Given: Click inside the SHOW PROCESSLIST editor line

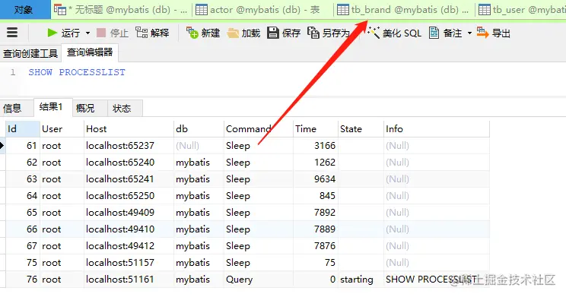Looking at the screenshot, I should (x=77, y=72).
